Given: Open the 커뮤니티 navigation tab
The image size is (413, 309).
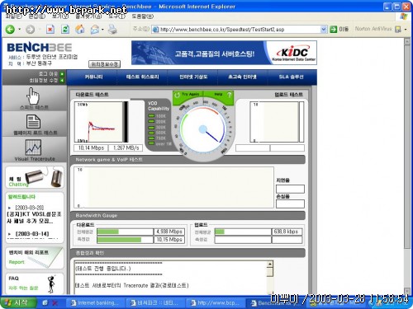Looking at the screenshot, I should [x=93, y=77].
